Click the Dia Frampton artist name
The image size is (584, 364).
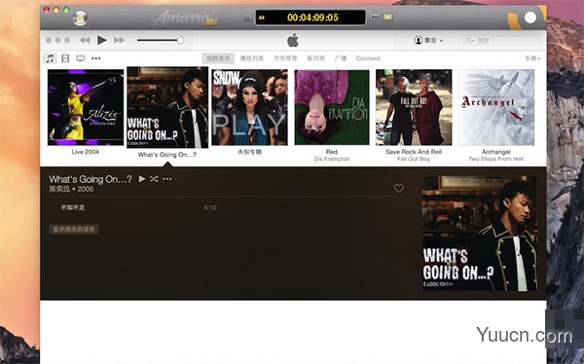(332, 159)
